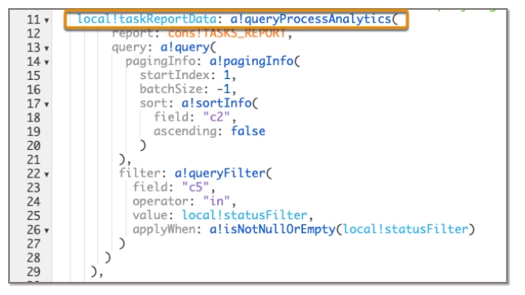
Task: Select line number 24 in the gutter
Action: click(x=33, y=202)
